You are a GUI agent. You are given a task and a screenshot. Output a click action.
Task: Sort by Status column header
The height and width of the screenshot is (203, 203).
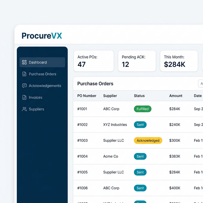[139, 96]
